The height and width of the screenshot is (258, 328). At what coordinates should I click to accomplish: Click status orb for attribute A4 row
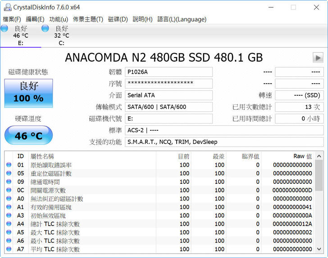[x=9, y=224]
